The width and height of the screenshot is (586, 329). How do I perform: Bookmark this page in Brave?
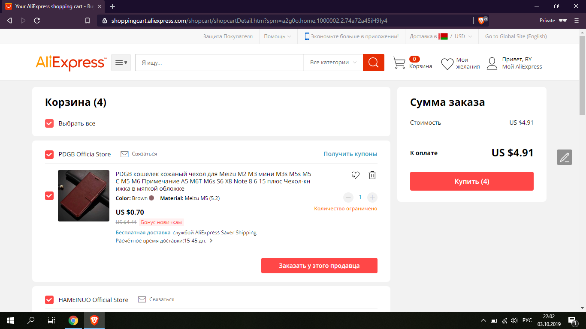tap(88, 21)
